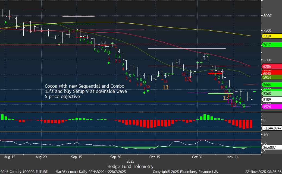Select the magenta 13 countdown marker
This screenshot has height=174, width=282.
[x=230, y=101]
